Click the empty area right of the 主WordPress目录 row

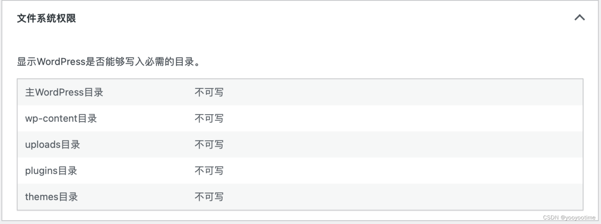point(399,92)
